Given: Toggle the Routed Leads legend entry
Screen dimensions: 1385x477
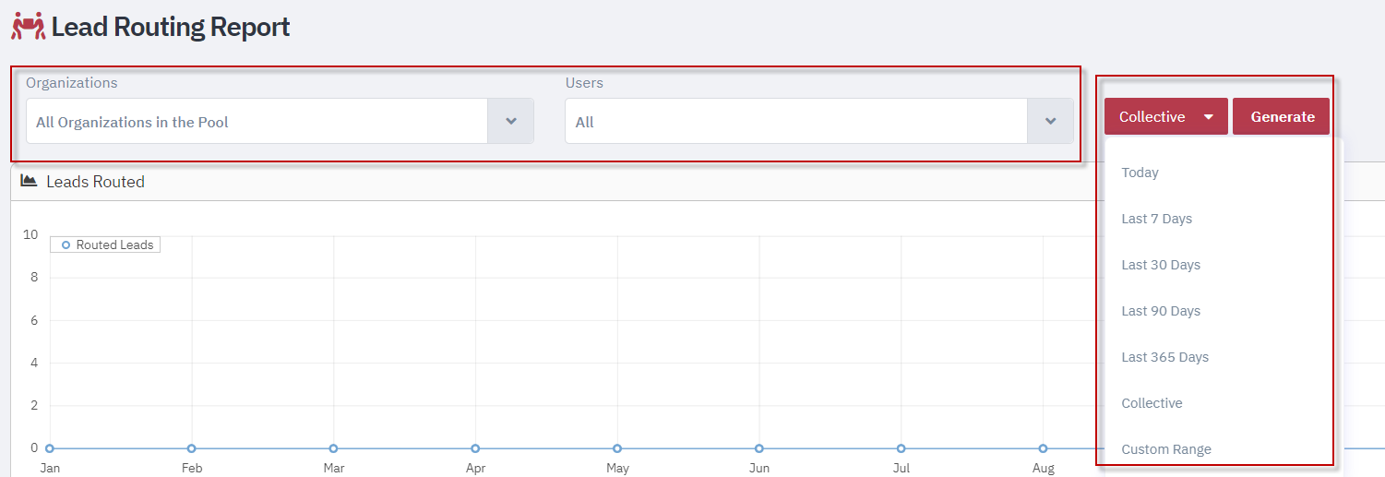Looking at the screenshot, I should tap(105, 244).
